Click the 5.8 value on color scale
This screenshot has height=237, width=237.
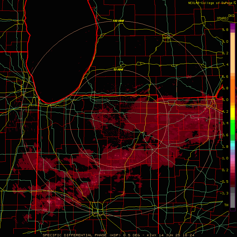tap(225, 88)
